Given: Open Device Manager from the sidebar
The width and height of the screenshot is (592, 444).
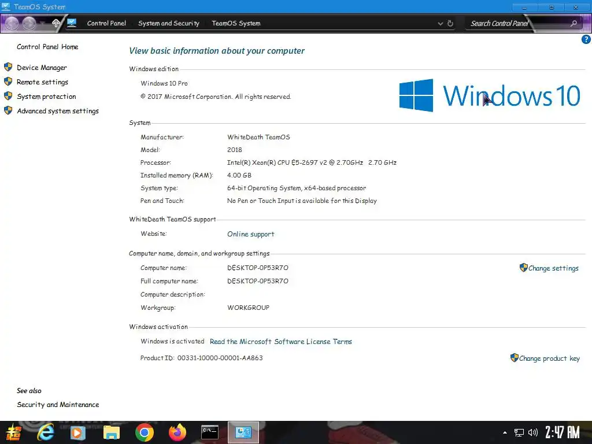Looking at the screenshot, I should (x=42, y=68).
